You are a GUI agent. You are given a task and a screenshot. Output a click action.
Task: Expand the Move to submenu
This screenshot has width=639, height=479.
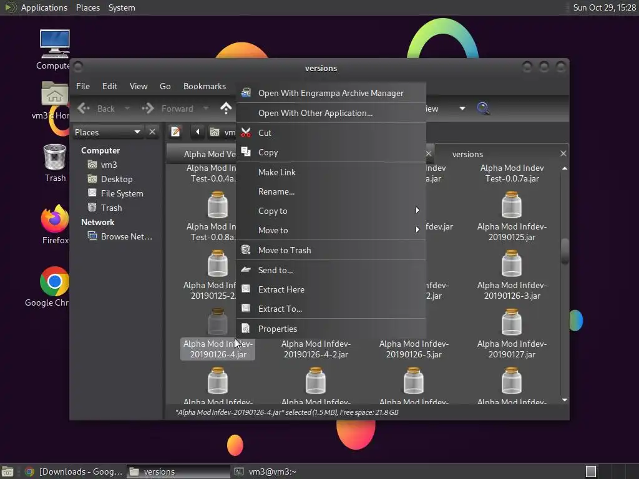[331, 230]
